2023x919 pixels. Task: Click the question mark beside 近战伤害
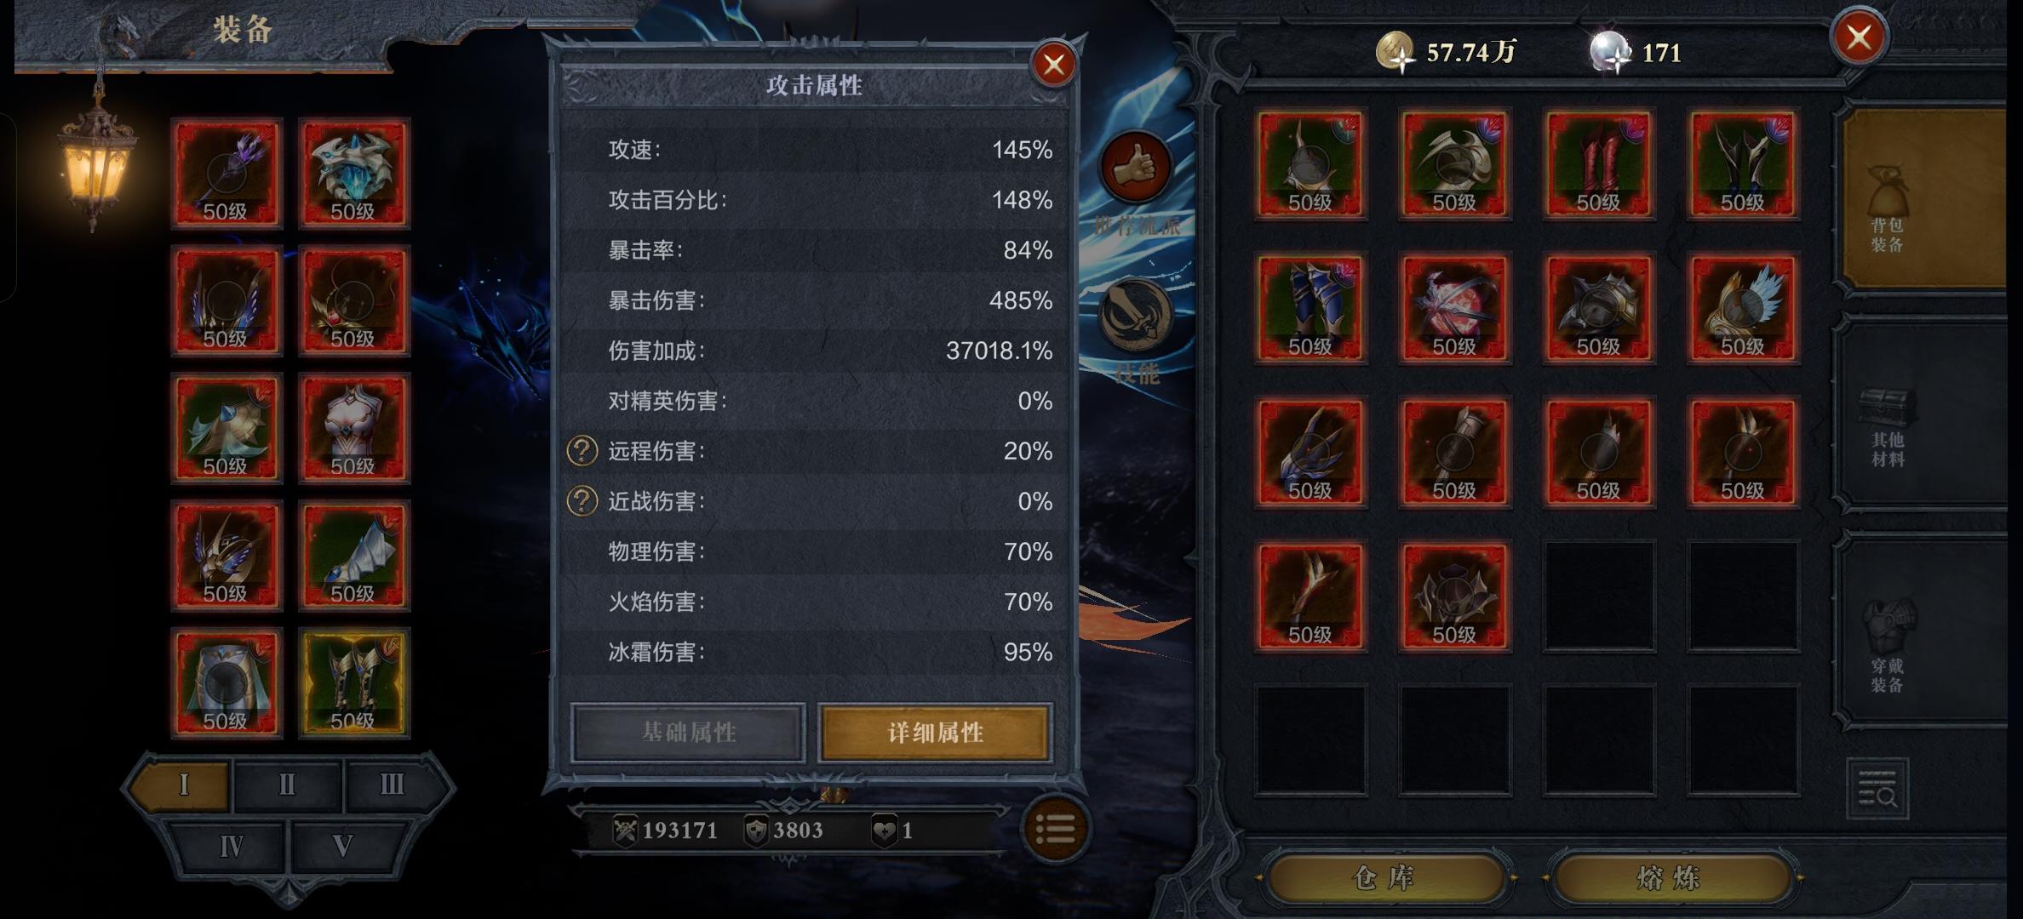(x=582, y=501)
